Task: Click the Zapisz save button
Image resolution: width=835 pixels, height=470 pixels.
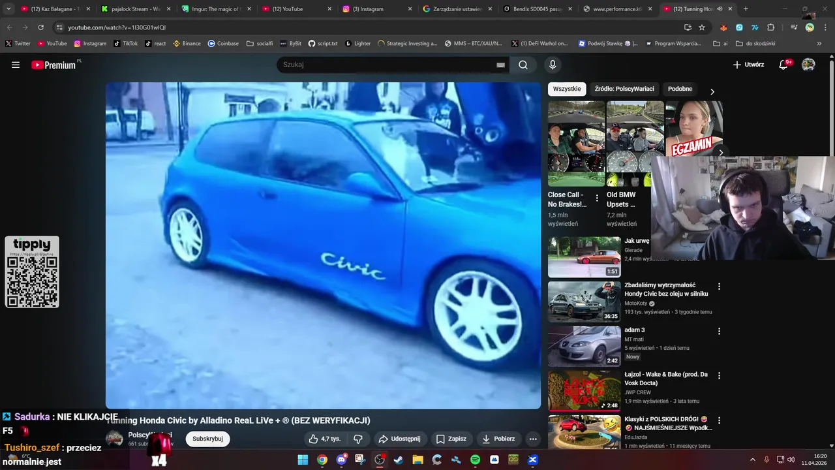Action: point(451,439)
